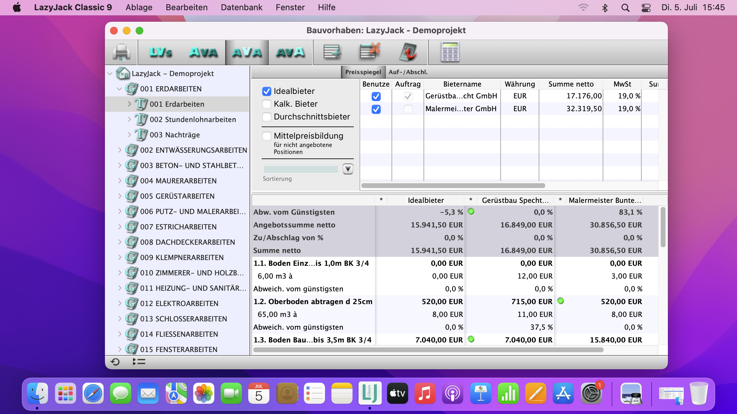Open Safari from the dock
The image size is (737, 414).
click(x=93, y=393)
